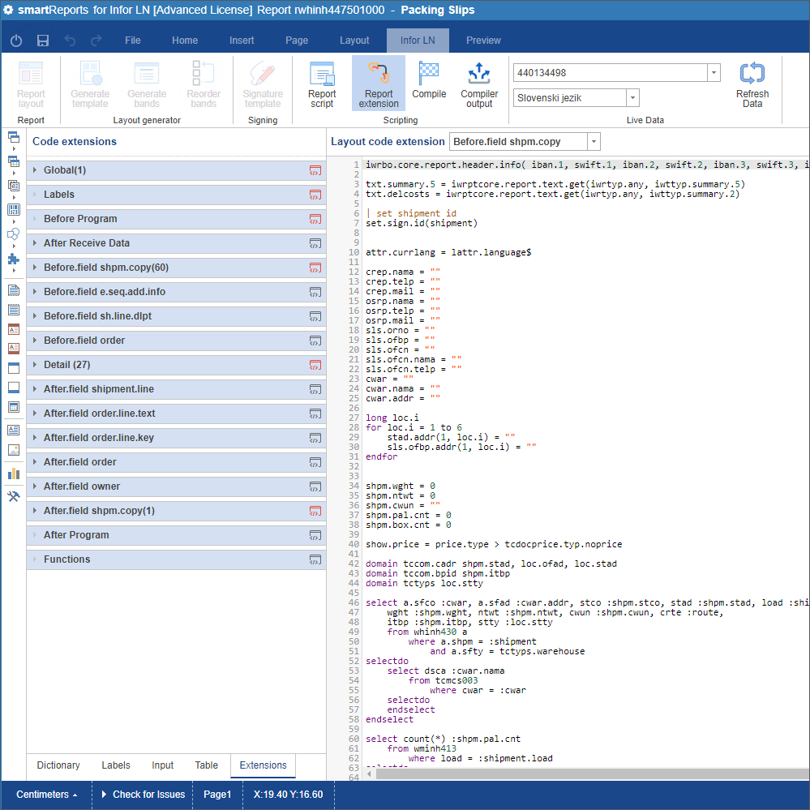
Task: Click the code icon on Before Program row
Action: pos(315,219)
